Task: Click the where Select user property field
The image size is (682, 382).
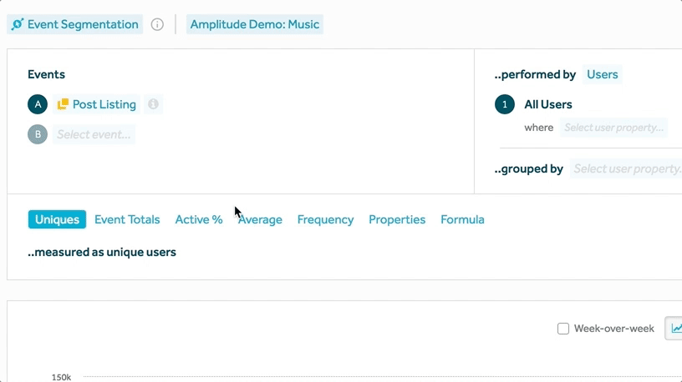Action: [613, 128]
